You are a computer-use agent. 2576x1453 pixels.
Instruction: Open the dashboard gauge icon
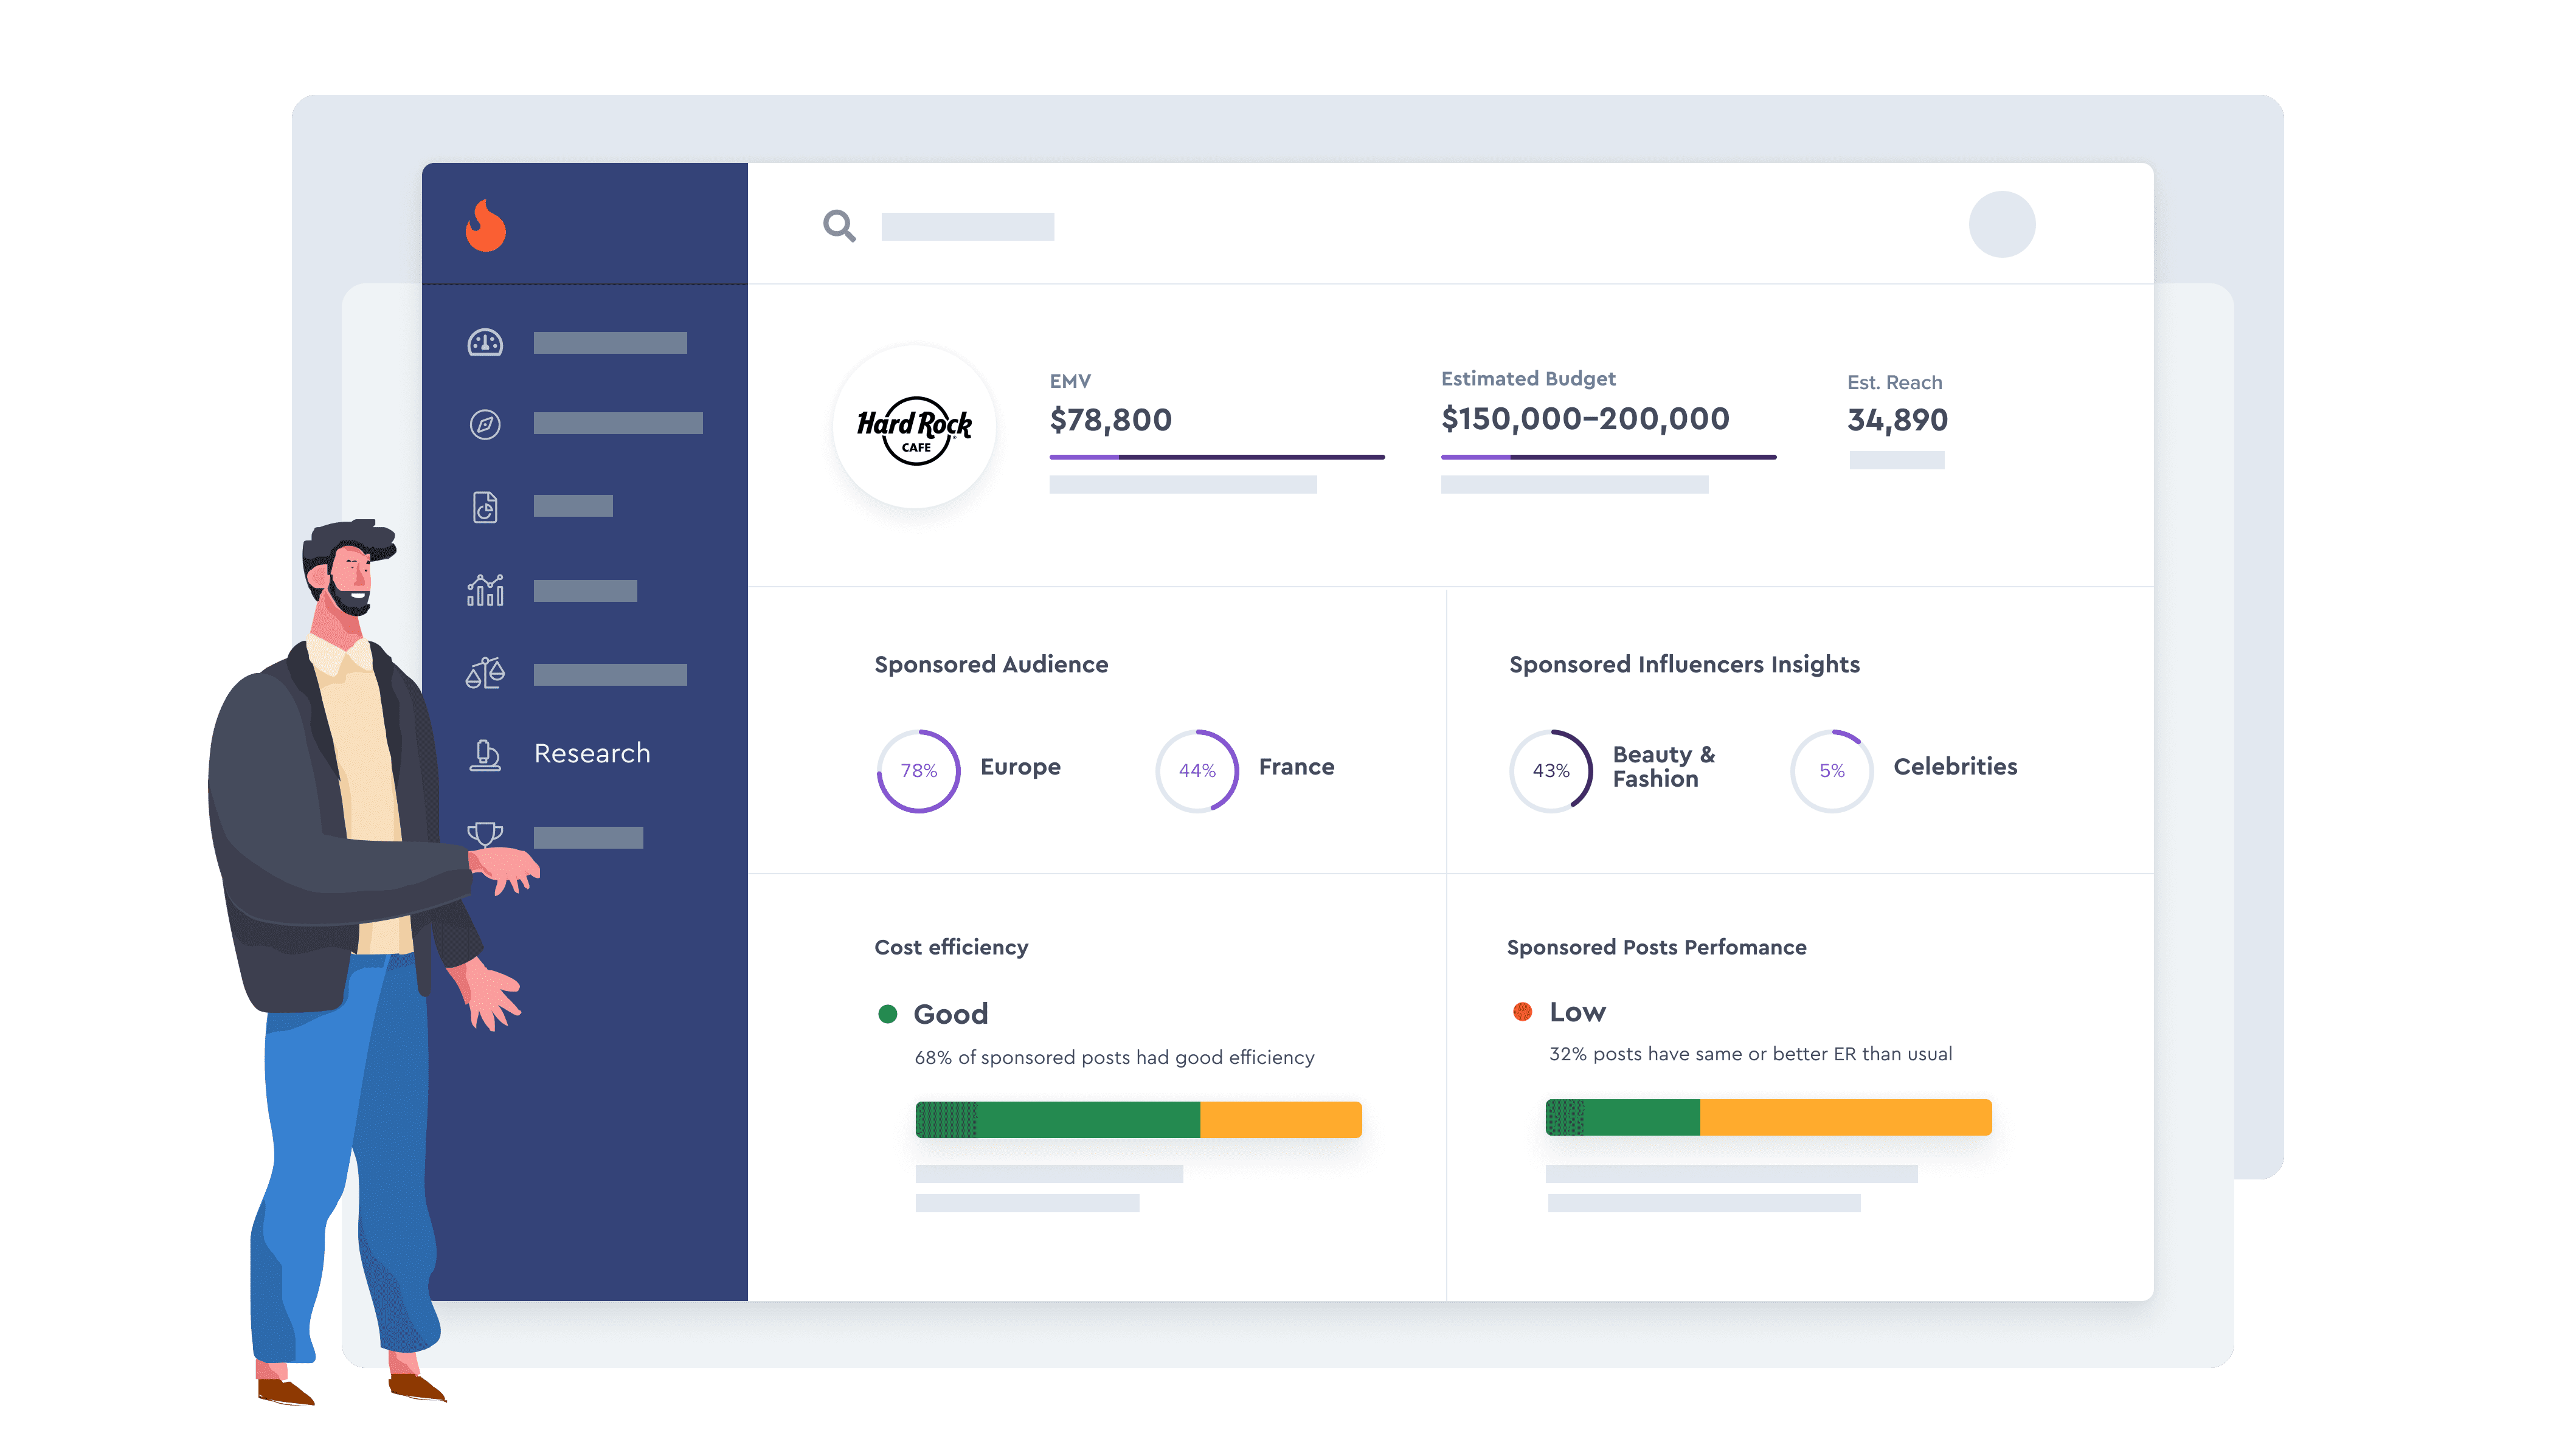[485, 343]
